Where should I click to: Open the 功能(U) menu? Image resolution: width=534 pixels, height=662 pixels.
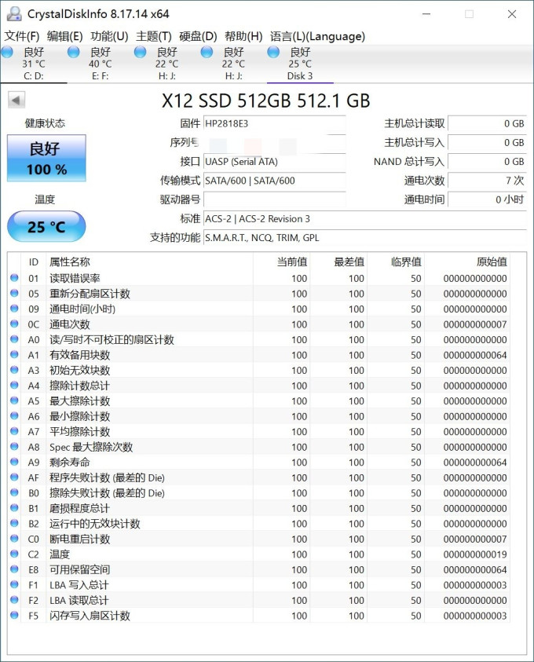click(109, 36)
